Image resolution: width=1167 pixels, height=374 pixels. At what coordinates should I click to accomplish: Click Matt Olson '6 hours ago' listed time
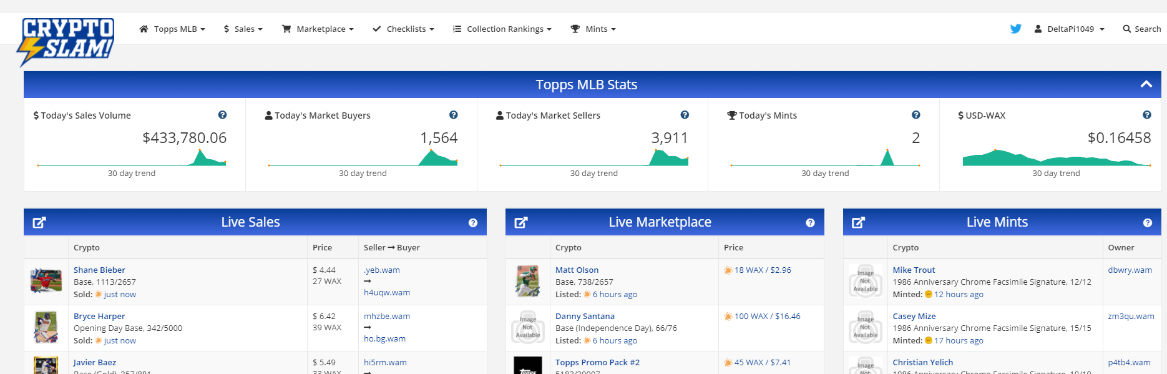(615, 294)
